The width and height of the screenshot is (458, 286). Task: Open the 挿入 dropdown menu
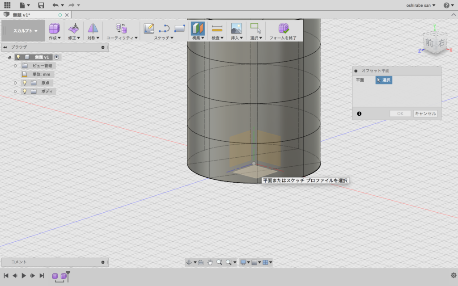(237, 38)
